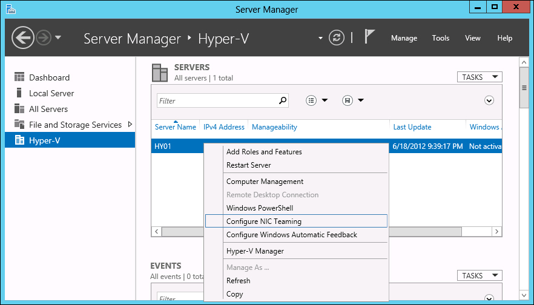Click horizontal scrollbar left arrow
Screen dimensions: 534x305
tap(156, 231)
